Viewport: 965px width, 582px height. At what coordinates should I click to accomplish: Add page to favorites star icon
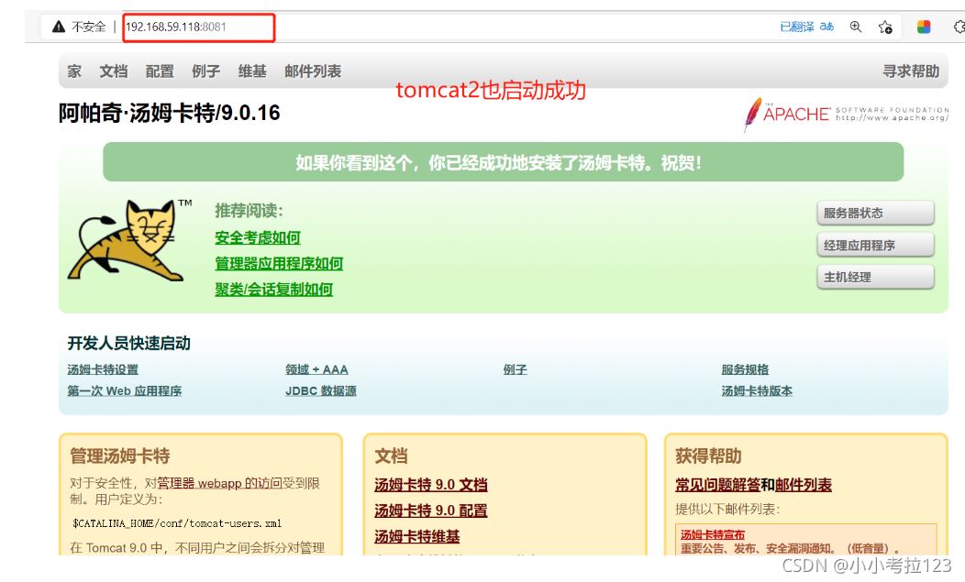pyautogui.click(x=885, y=27)
